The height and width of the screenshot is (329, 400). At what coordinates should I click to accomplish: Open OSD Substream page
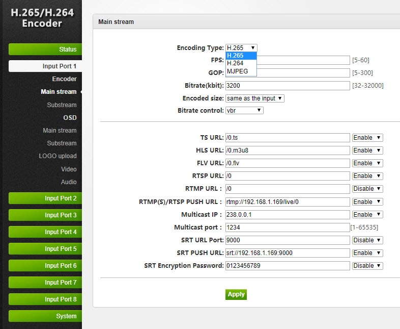tap(62, 143)
